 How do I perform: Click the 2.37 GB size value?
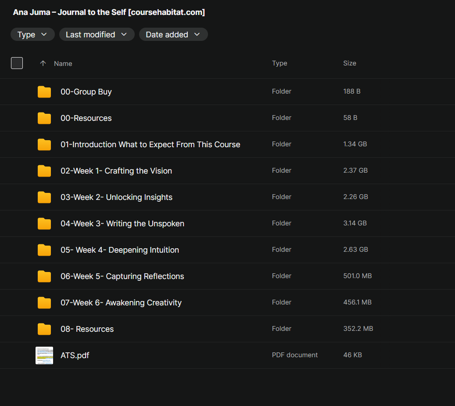point(355,170)
